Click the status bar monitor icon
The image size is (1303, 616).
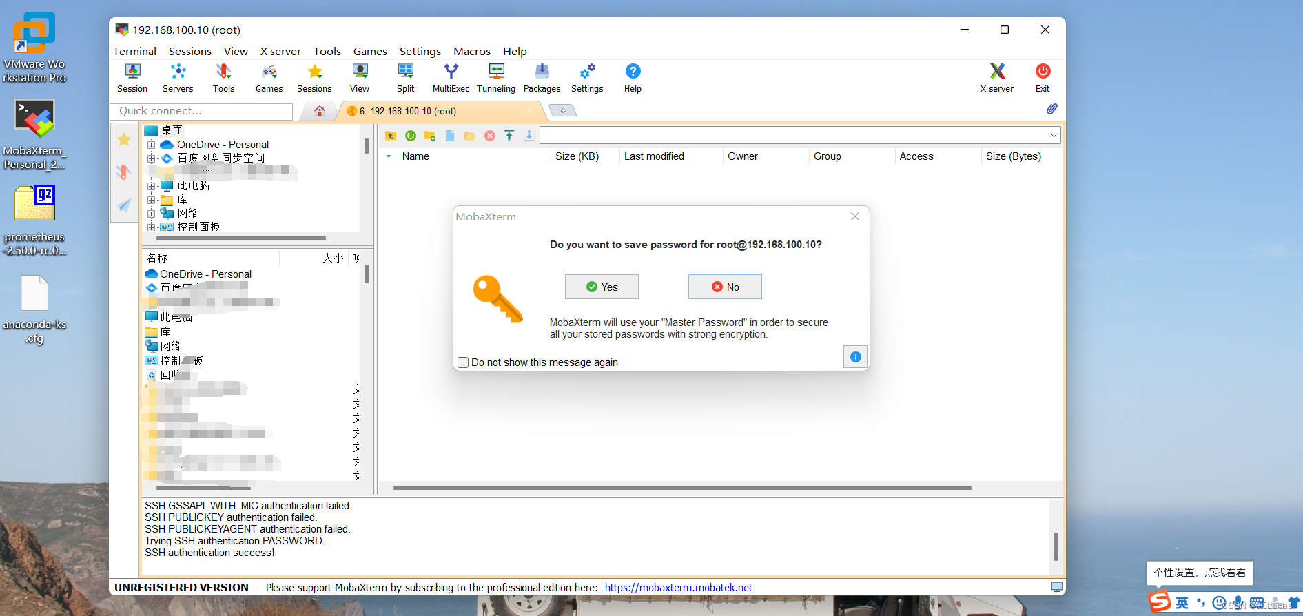[x=1056, y=587]
